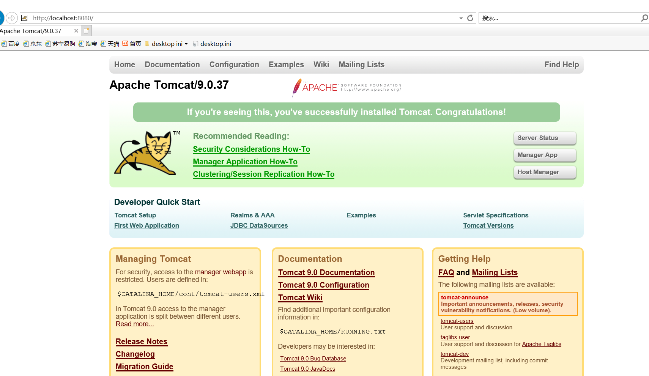Image resolution: width=649 pixels, height=376 pixels.
Task: Open Security Considerations How-To link
Action: (x=251, y=149)
